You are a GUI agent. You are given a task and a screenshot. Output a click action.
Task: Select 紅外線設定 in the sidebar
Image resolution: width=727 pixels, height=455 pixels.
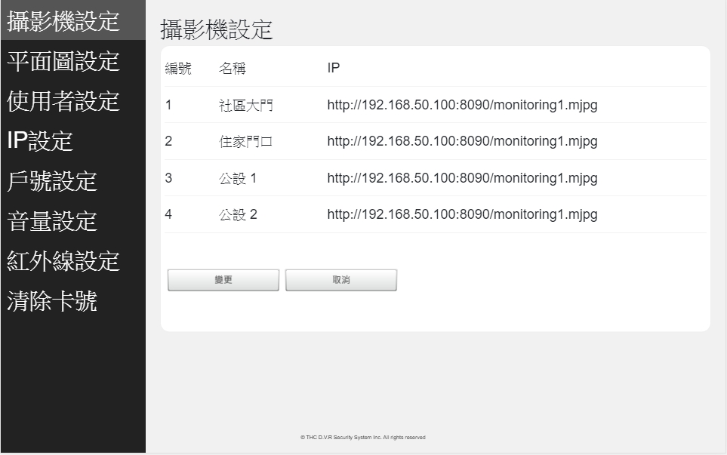63,261
